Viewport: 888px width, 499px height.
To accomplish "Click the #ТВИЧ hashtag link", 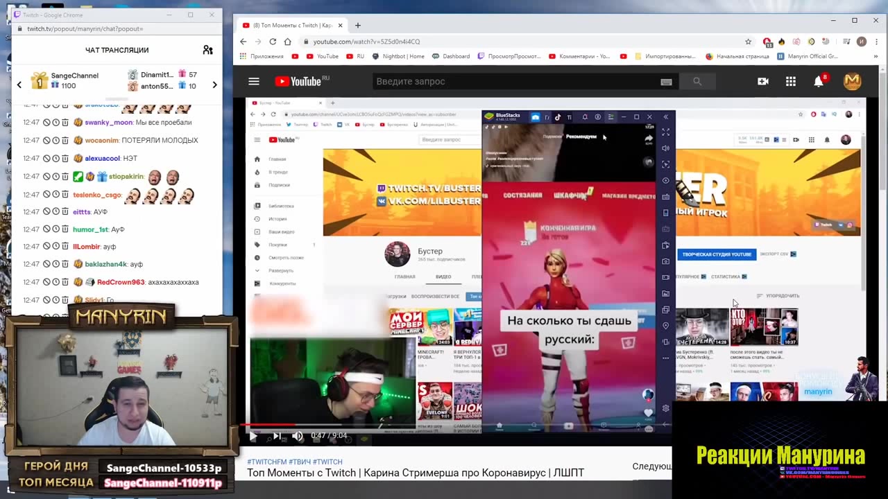I will point(299,462).
